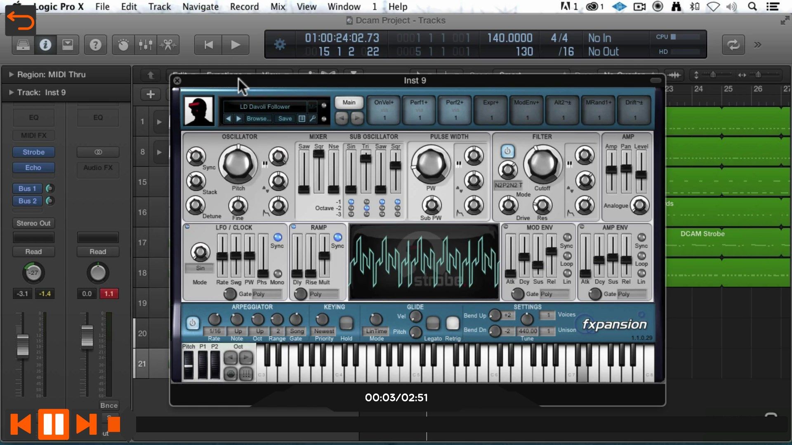Open arpeggiator Song gate dropdown
The height and width of the screenshot is (445, 792).
(x=297, y=331)
